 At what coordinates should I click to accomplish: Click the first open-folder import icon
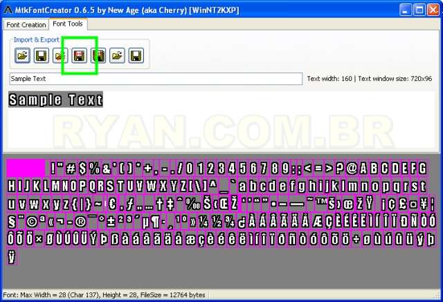tap(22, 55)
